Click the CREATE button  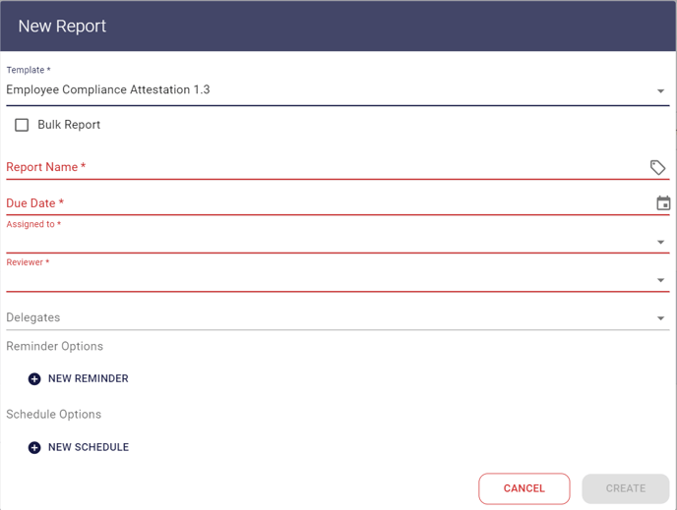coord(626,488)
